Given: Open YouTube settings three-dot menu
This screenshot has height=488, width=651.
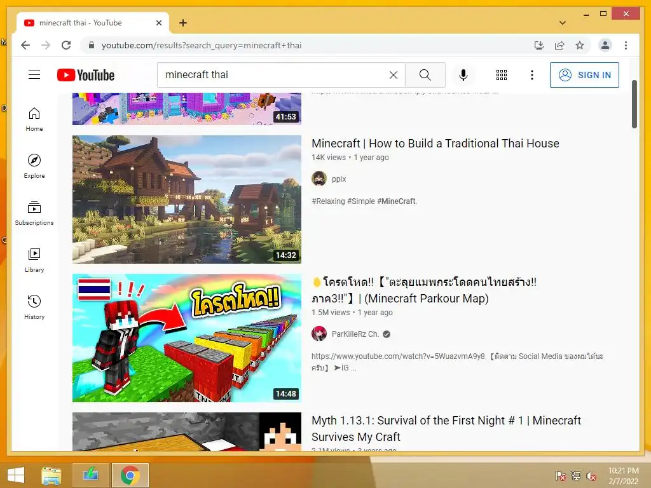Looking at the screenshot, I should 532,75.
